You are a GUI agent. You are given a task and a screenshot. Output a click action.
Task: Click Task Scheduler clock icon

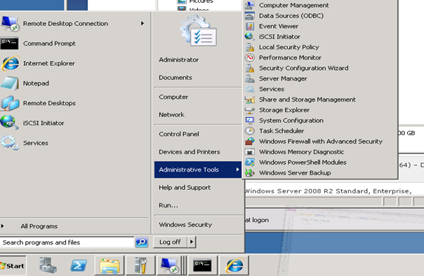250,131
